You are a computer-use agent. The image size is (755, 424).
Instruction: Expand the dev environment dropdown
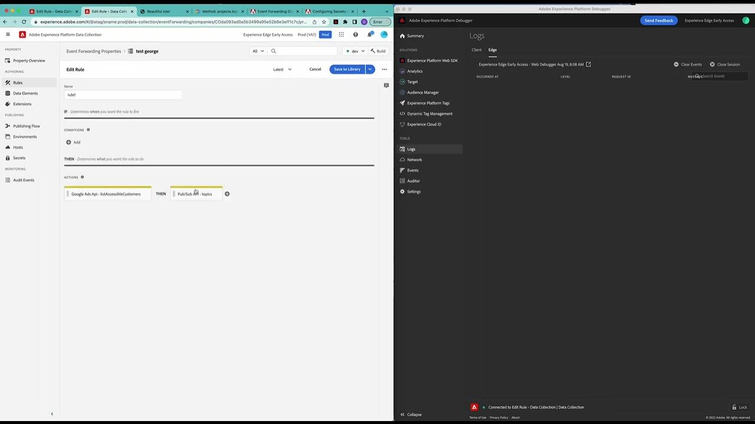[x=355, y=51]
